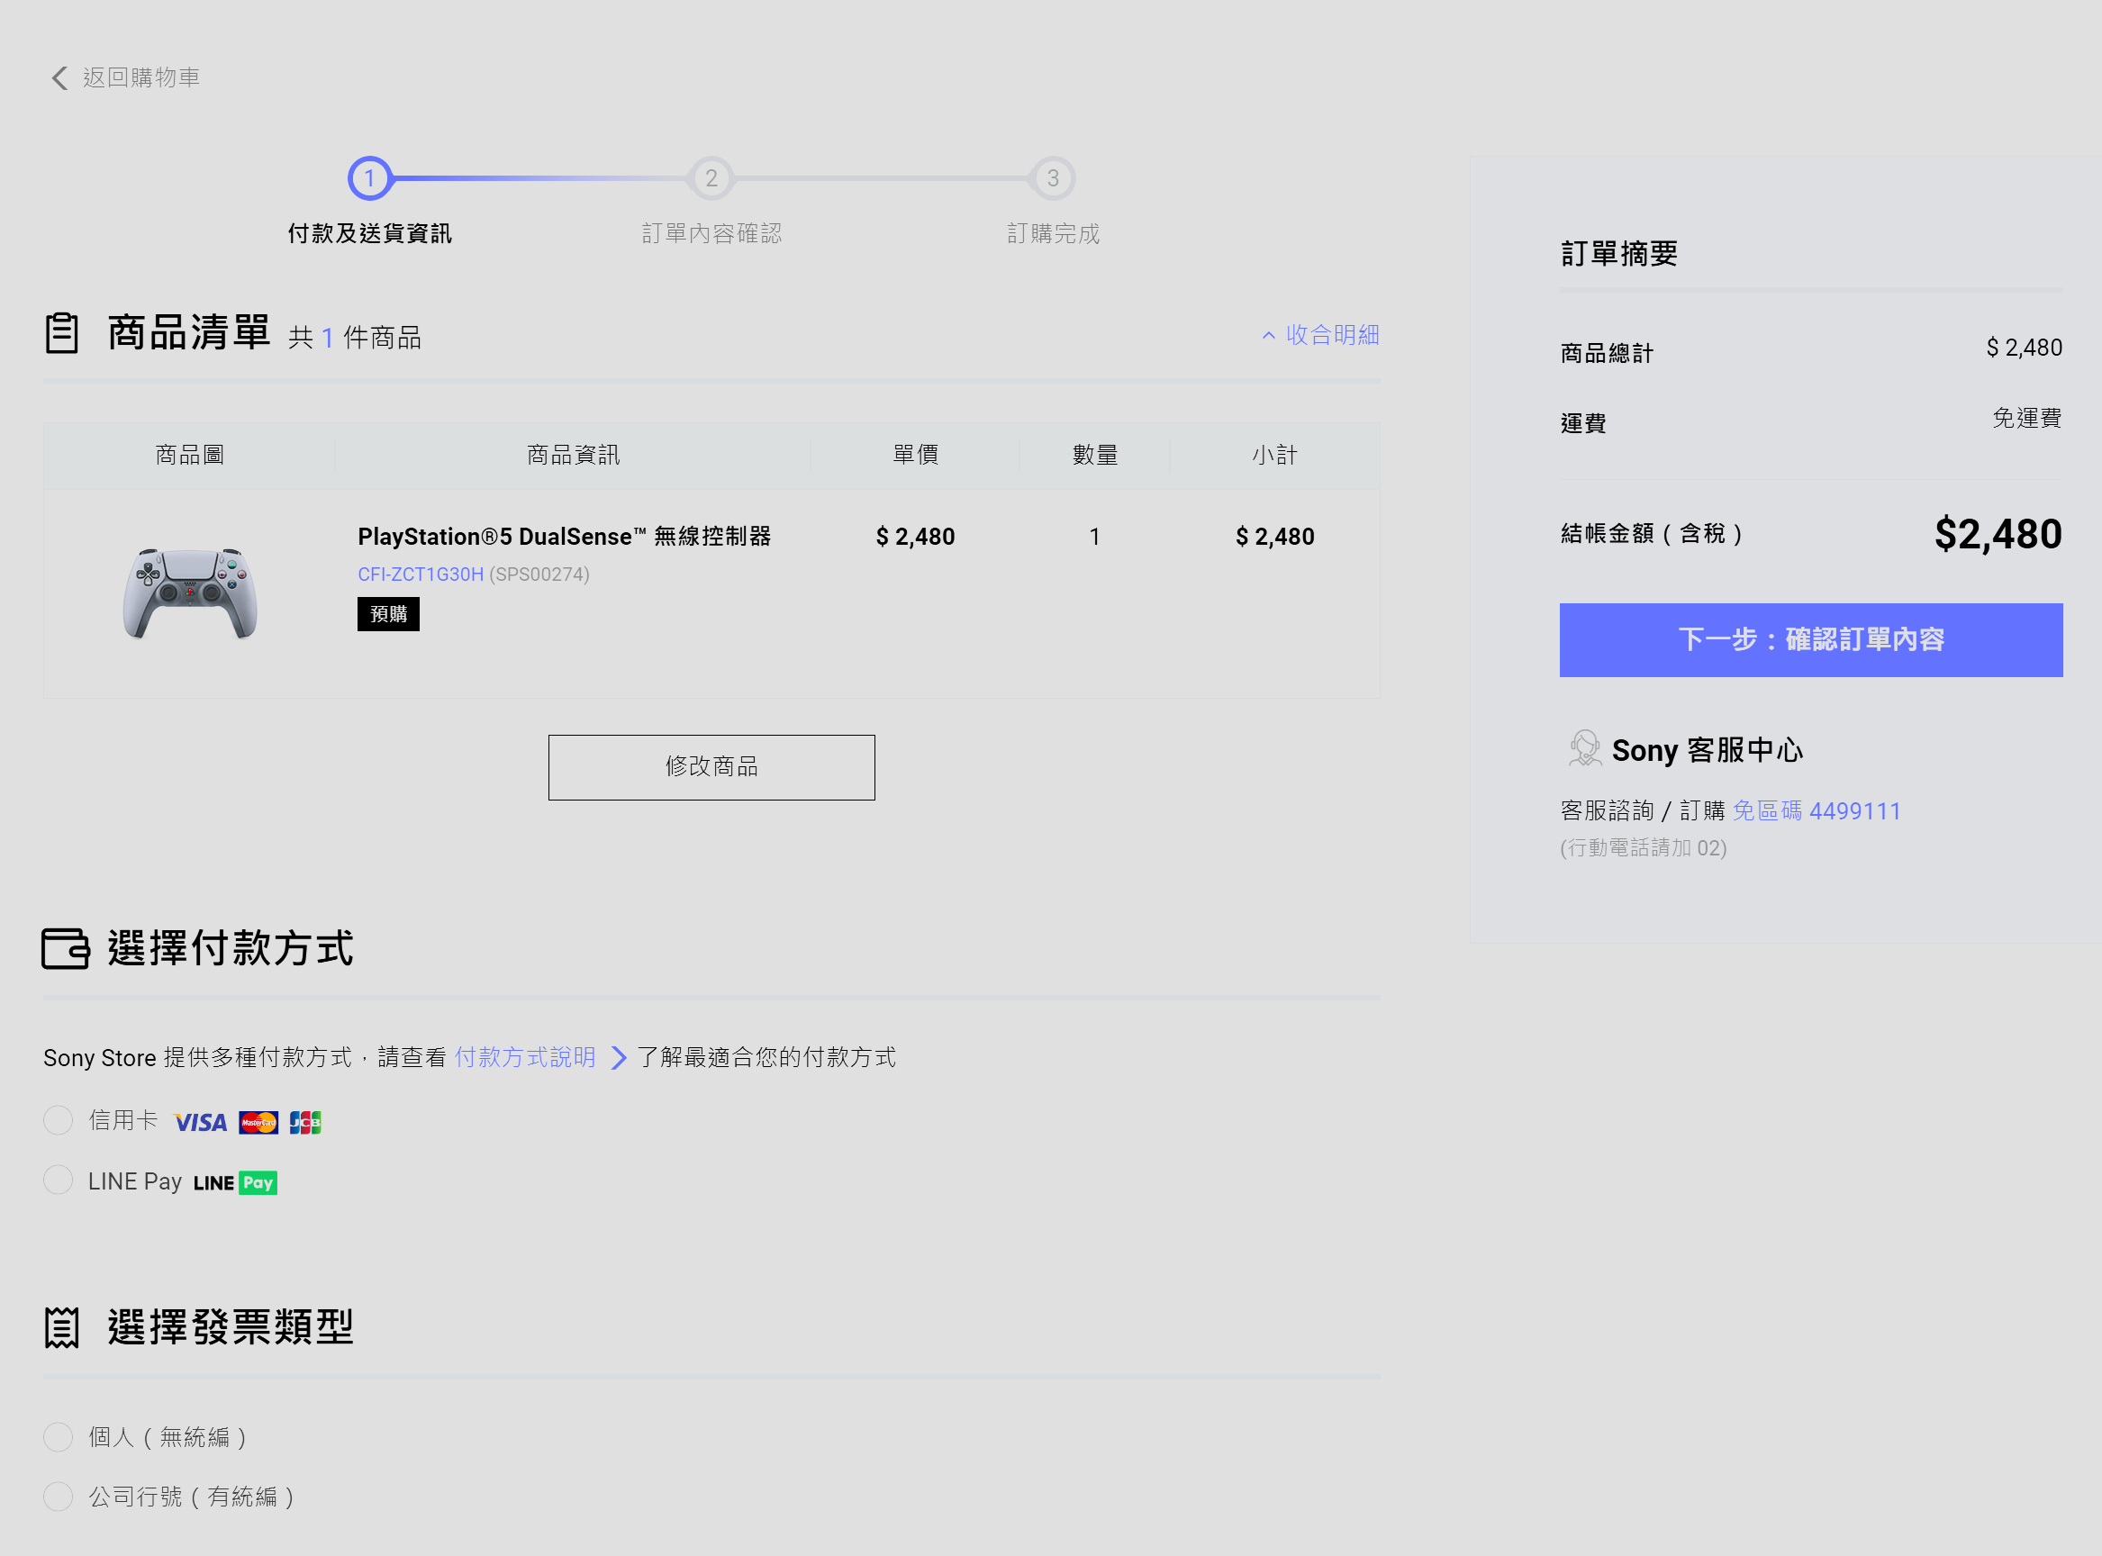Click the back arrow to return to cart

pos(60,78)
